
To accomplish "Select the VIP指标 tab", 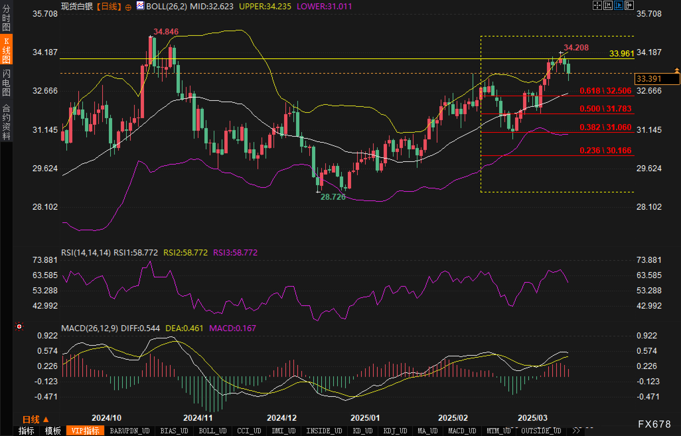I will click(x=85, y=431).
